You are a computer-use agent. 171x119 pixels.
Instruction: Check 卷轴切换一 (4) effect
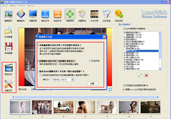pyautogui.click(x=125, y=35)
